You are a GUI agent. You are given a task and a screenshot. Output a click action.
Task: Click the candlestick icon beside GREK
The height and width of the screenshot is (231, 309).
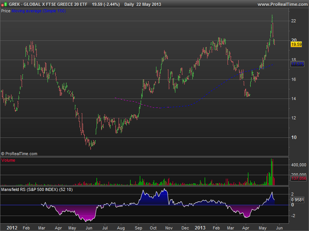coord(4,4)
